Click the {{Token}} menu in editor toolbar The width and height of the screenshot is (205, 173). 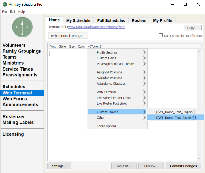pyautogui.click(x=95, y=46)
